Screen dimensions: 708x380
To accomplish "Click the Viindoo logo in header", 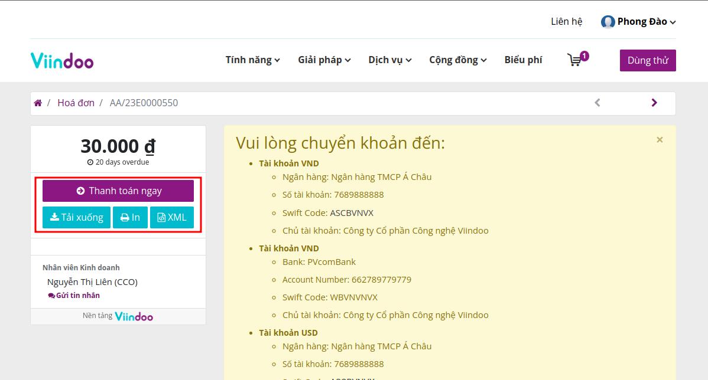I will [62, 60].
